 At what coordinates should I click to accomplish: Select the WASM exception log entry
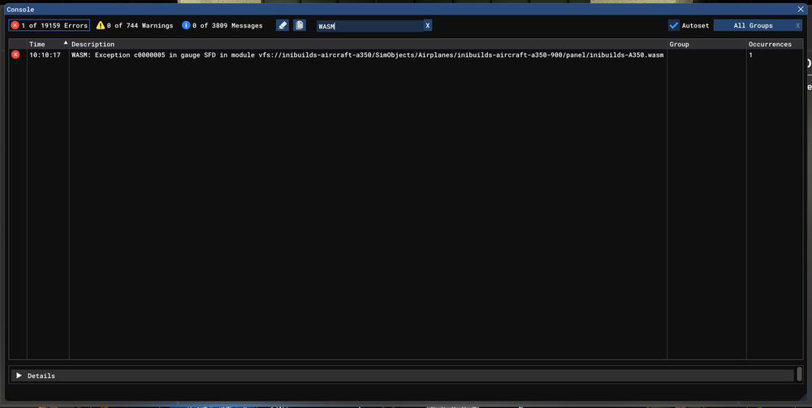[x=367, y=55]
